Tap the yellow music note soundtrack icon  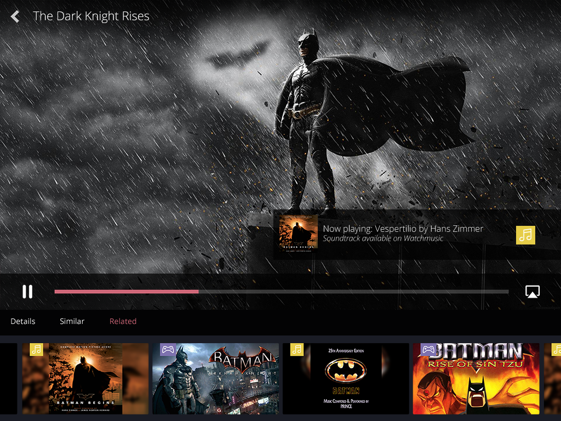(x=525, y=235)
